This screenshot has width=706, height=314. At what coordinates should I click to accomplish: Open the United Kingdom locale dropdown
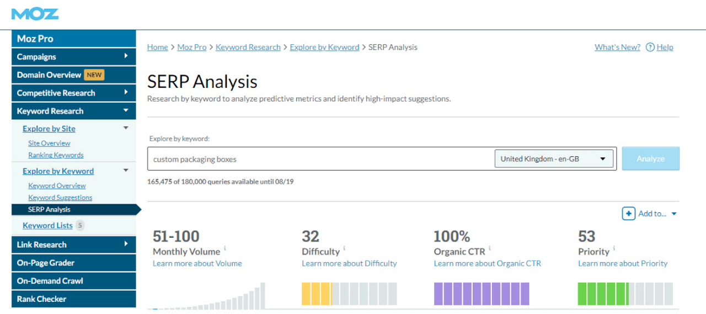click(554, 159)
